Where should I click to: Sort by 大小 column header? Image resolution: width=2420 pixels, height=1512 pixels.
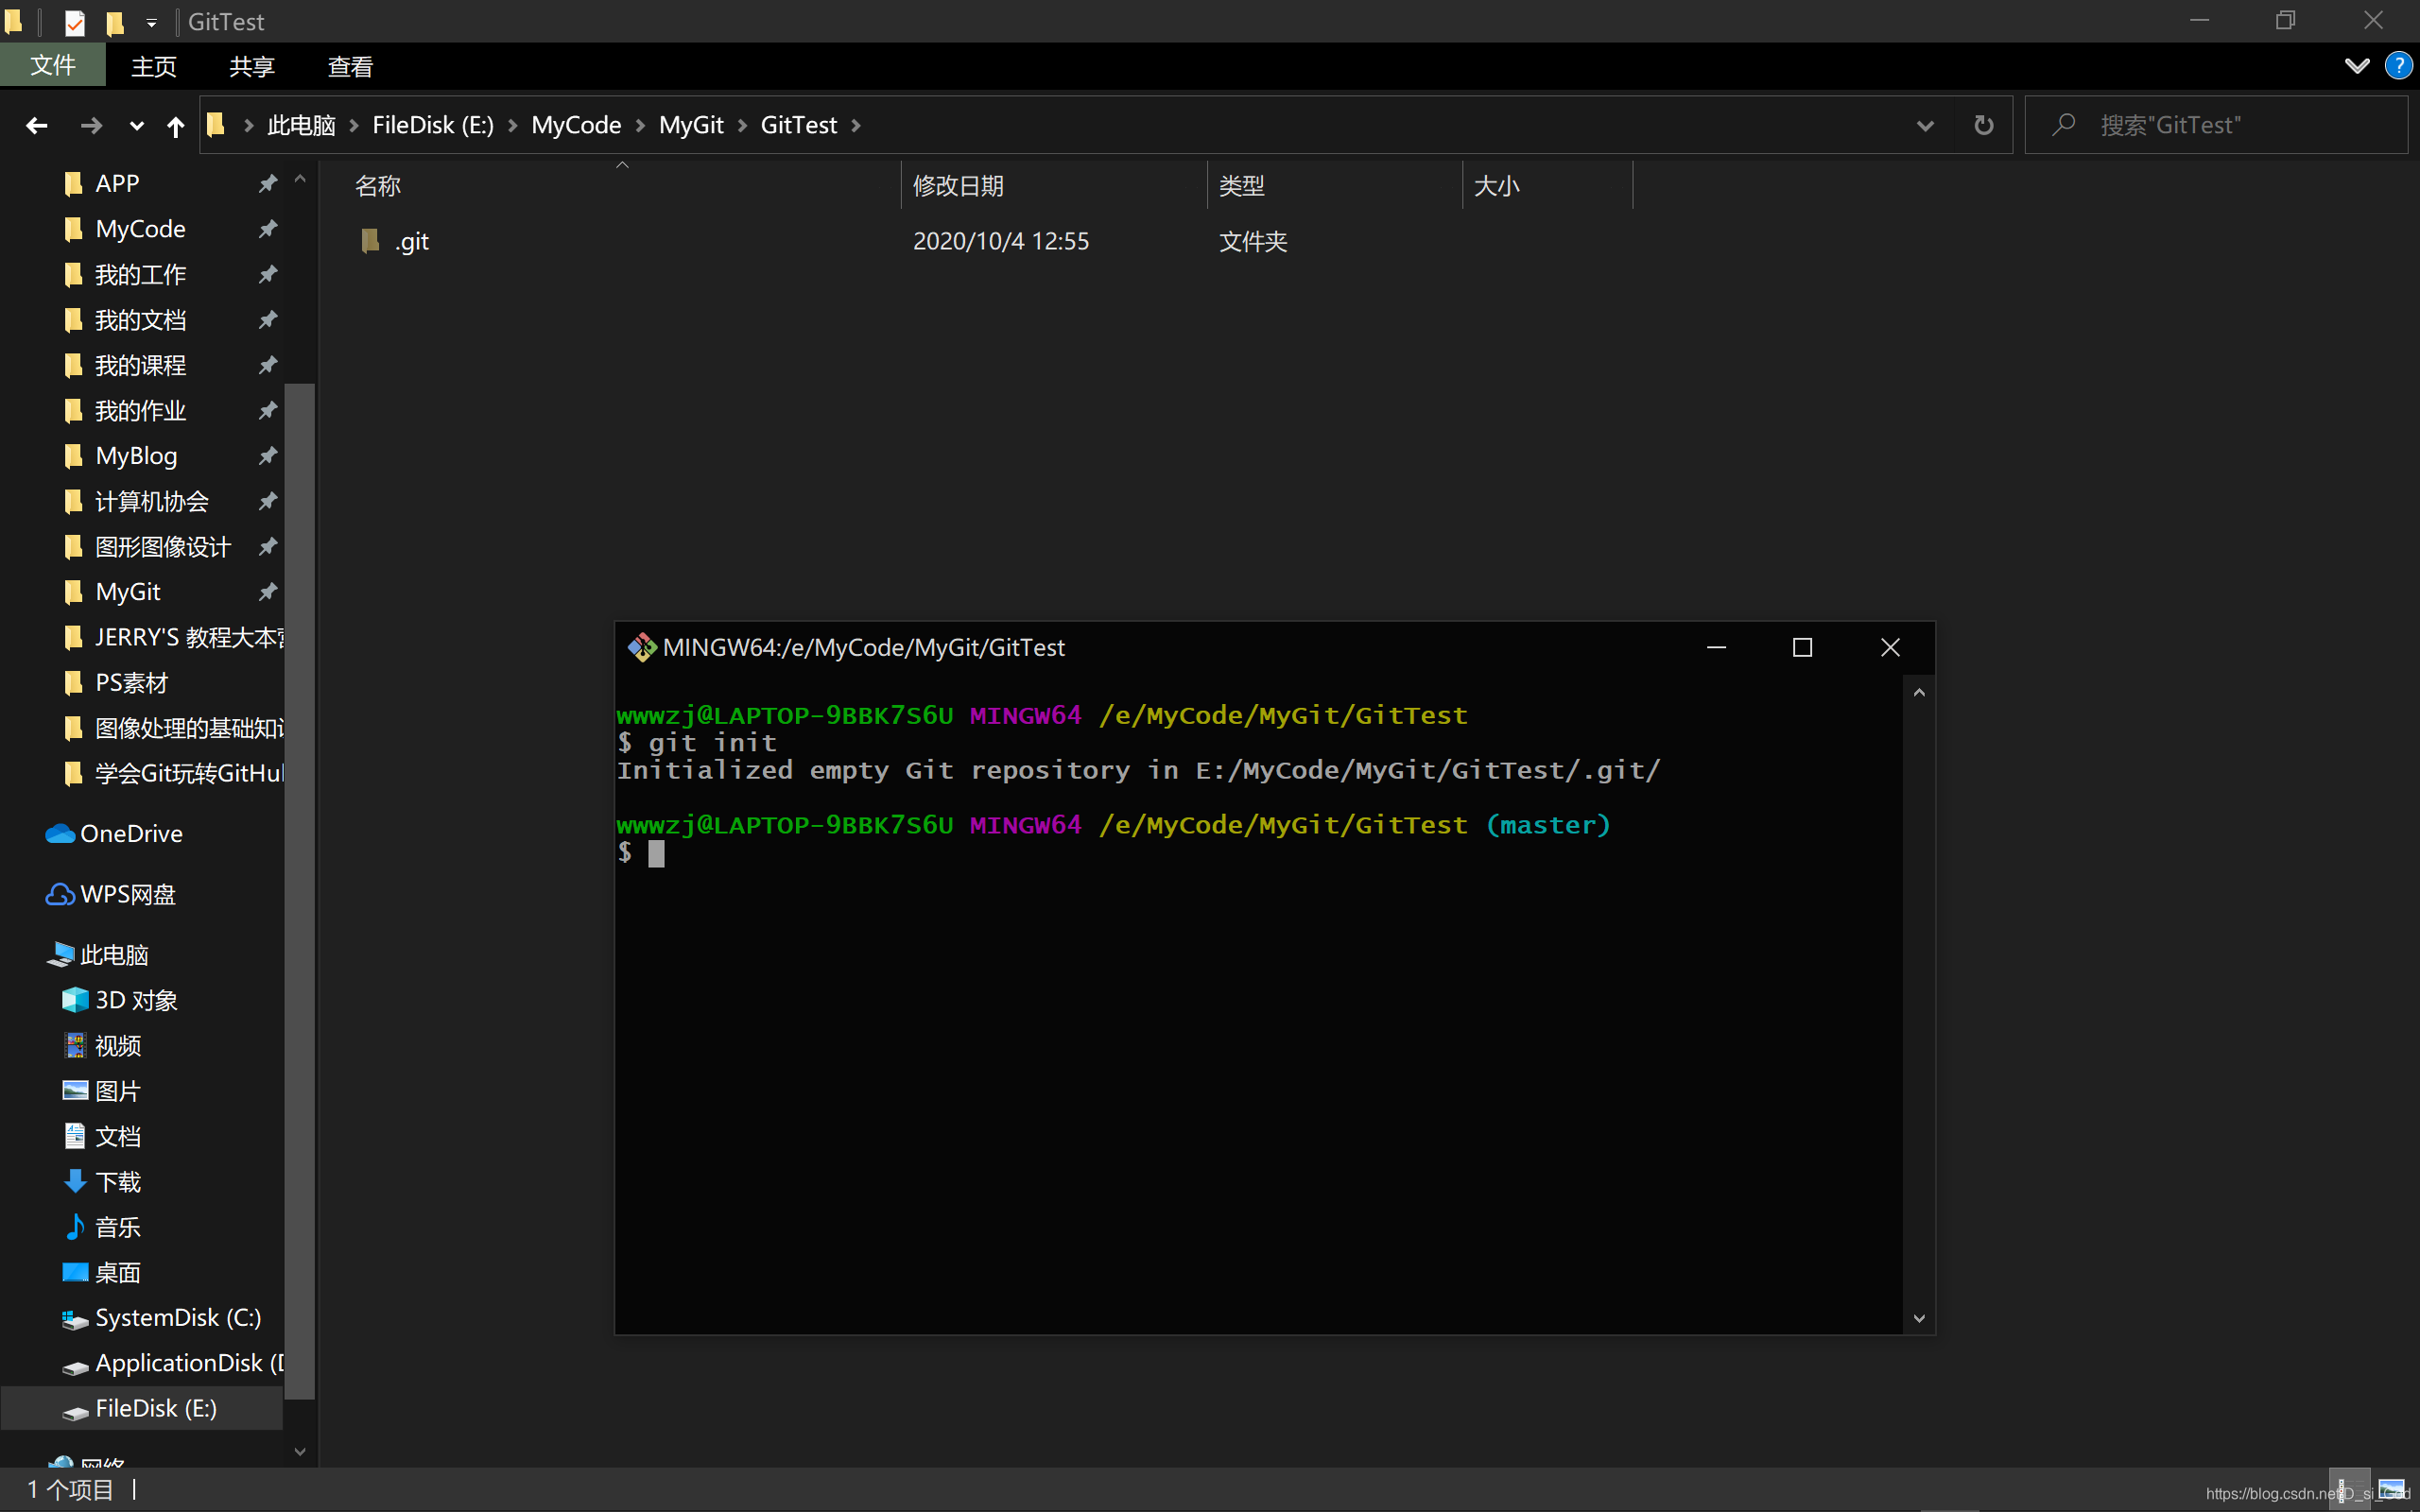(x=1548, y=185)
